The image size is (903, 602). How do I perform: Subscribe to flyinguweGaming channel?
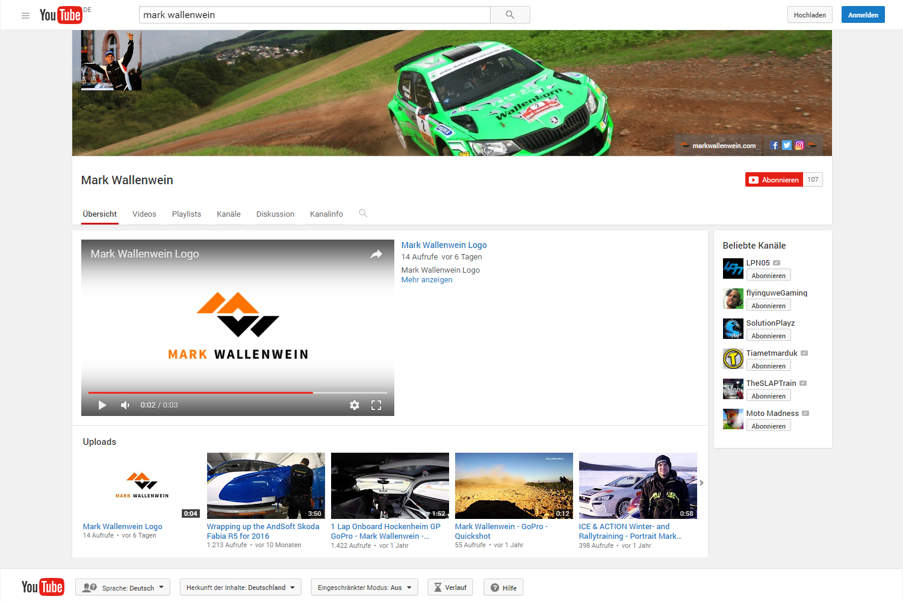point(769,305)
